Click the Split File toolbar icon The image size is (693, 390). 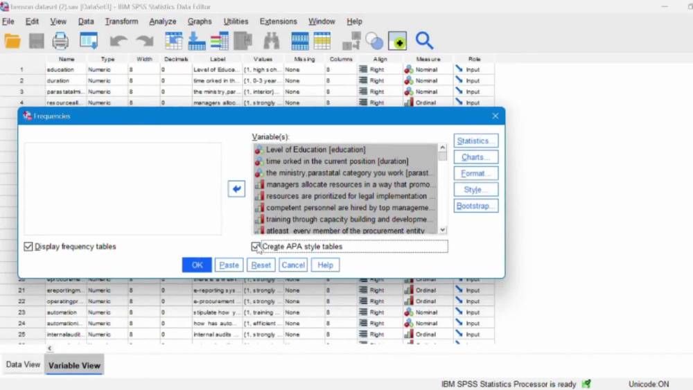352,41
